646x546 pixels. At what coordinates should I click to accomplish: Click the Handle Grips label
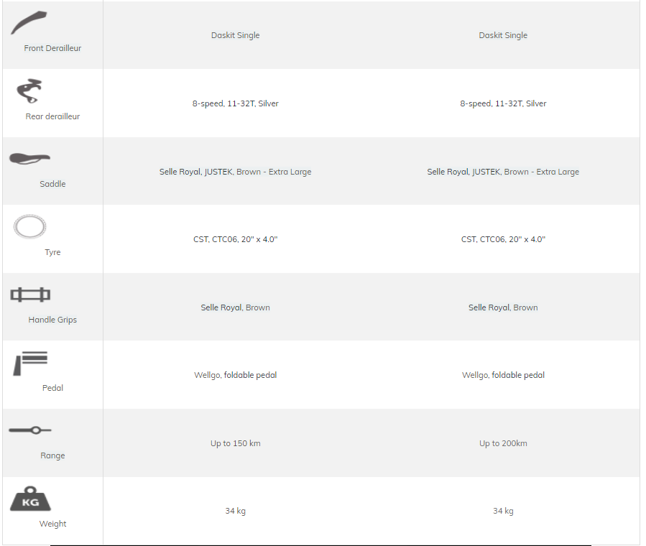pyautogui.click(x=52, y=320)
